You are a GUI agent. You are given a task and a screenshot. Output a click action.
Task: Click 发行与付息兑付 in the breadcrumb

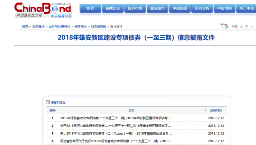59,27
